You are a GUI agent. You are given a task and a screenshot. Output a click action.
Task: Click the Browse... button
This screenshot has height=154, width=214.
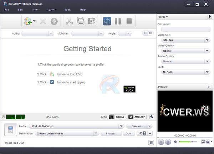[111, 134]
